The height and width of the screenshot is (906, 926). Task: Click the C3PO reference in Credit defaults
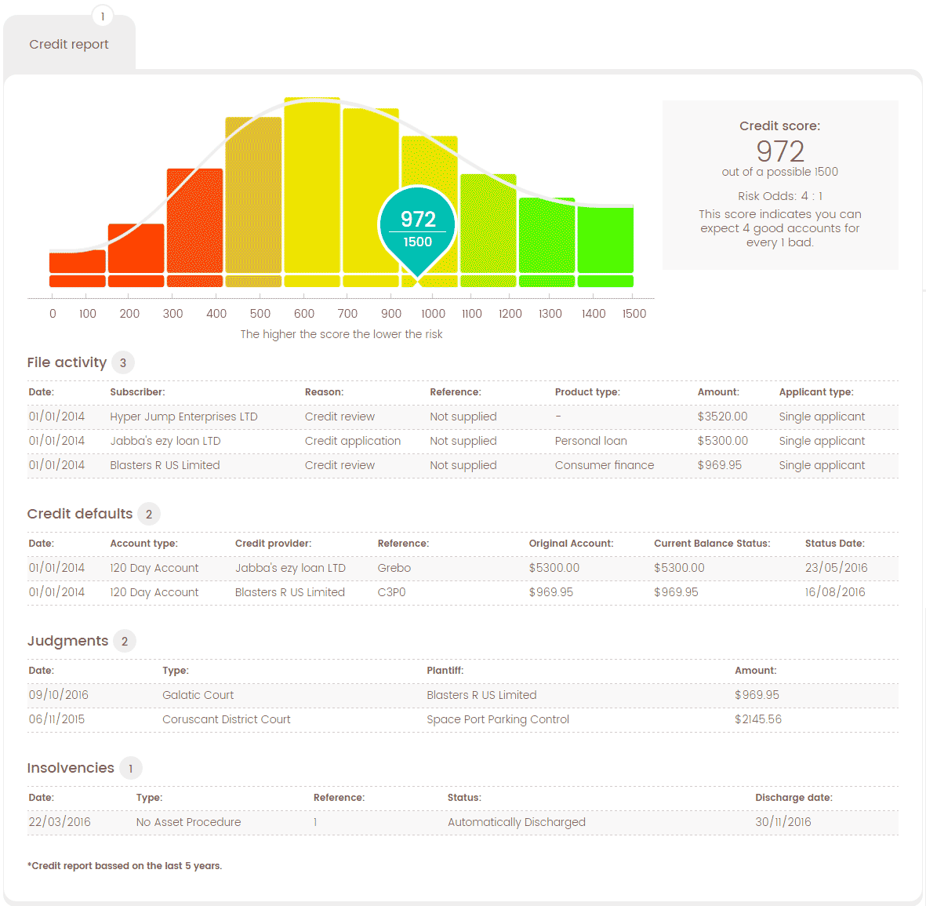coord(391,592)
